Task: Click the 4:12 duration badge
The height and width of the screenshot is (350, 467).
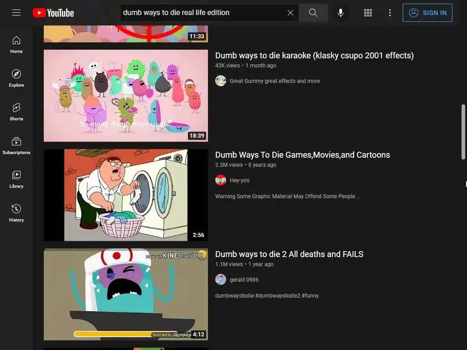Action: pos(198,335)
